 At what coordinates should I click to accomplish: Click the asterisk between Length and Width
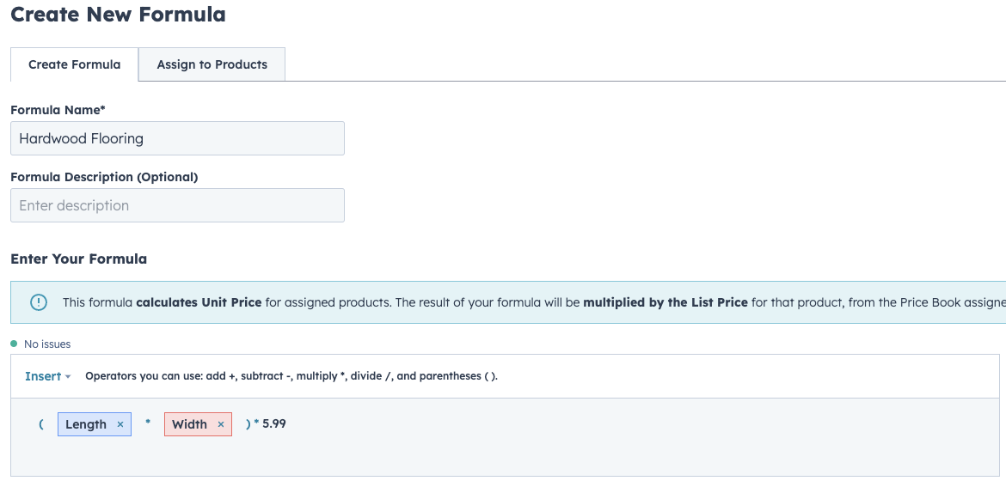pyautogui.click(x=148, y=424)
